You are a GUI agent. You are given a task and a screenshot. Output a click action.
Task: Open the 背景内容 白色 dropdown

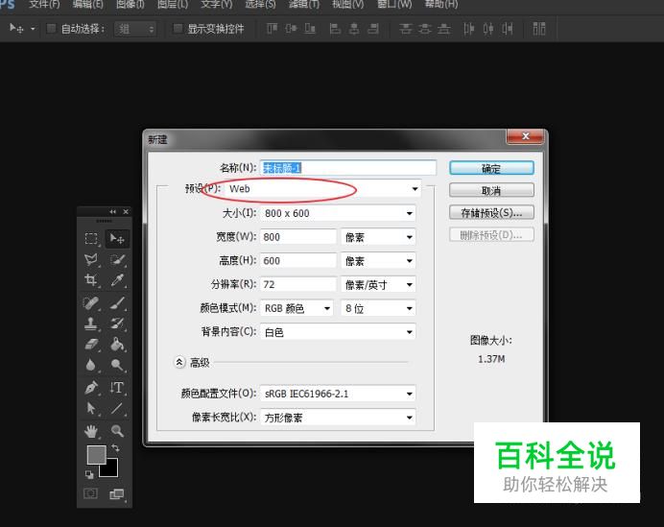point(338,332)
